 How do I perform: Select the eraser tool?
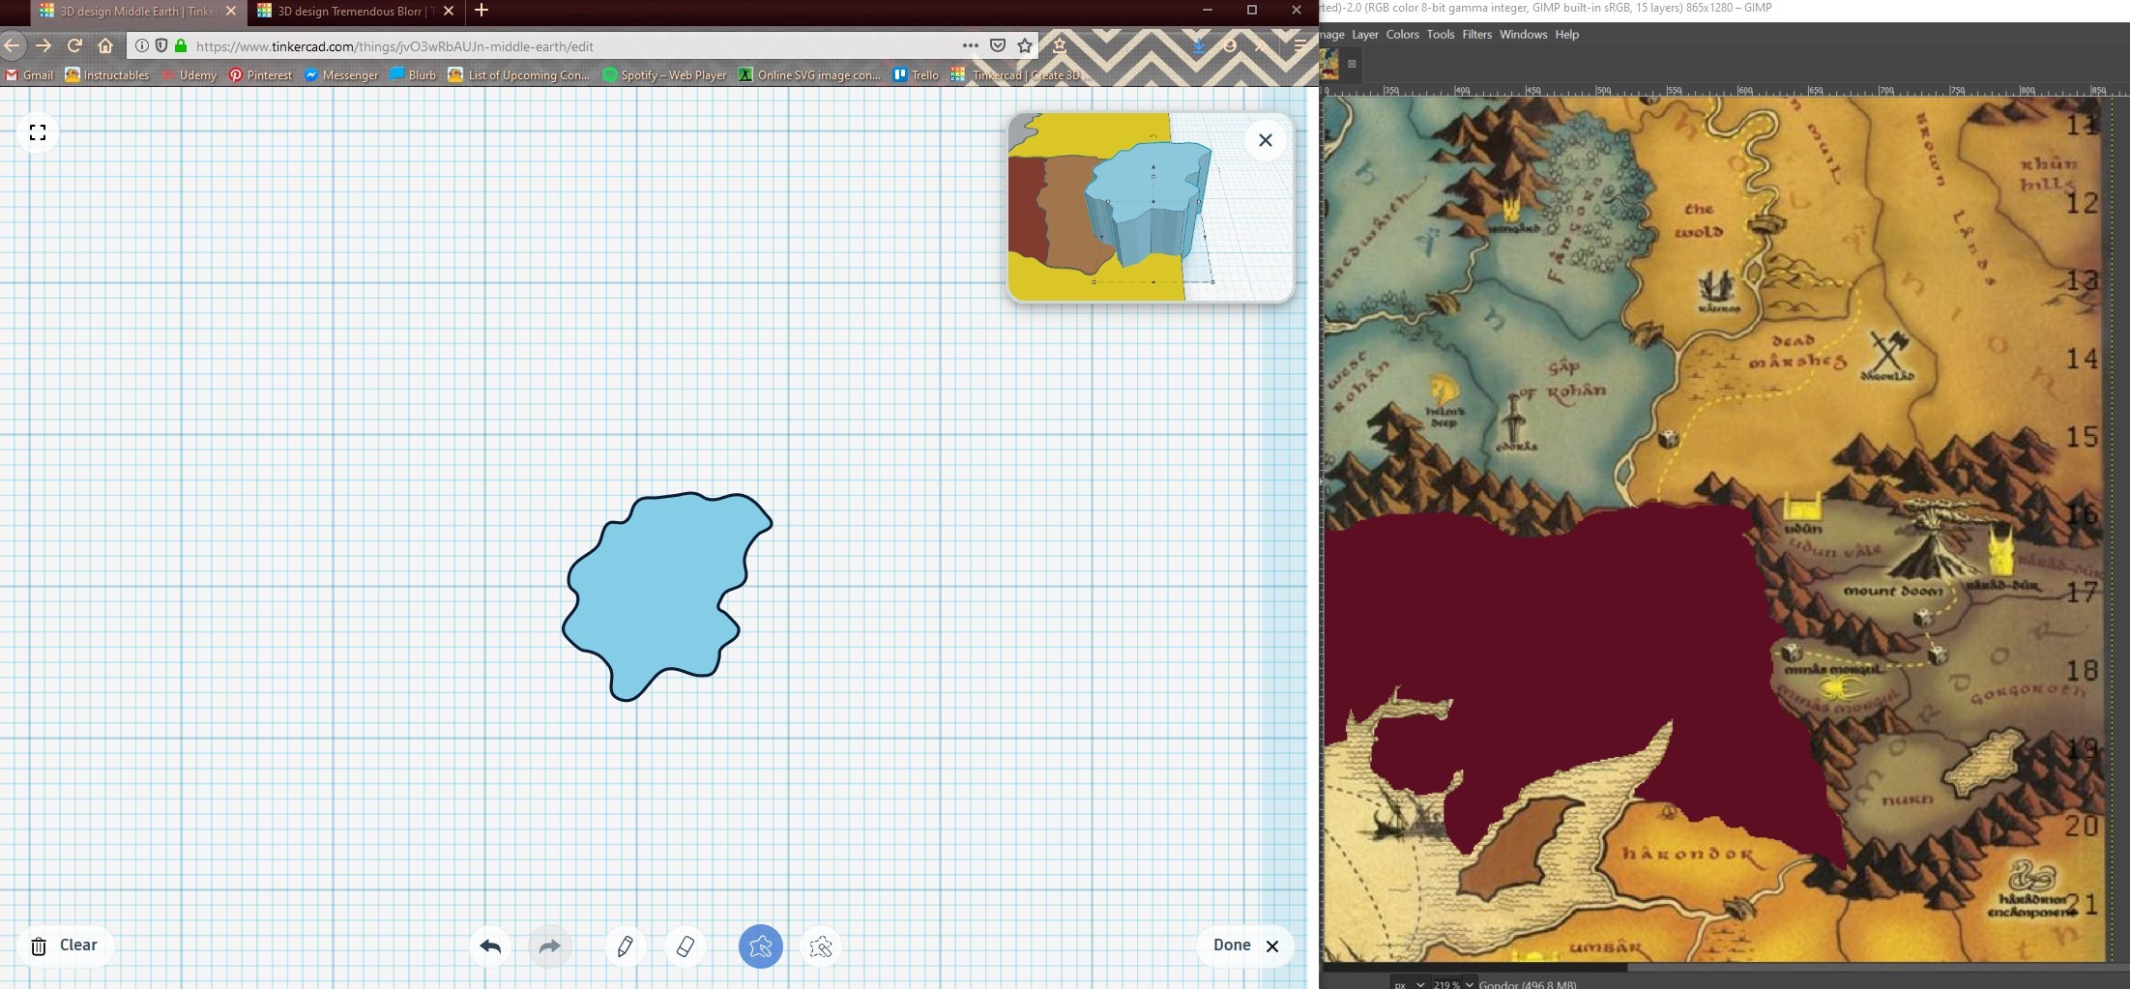pos(686,946)
